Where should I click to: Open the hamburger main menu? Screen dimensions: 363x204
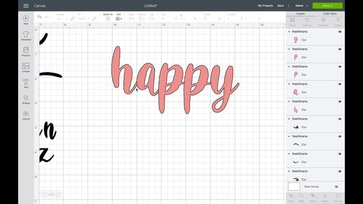[26, 6]
